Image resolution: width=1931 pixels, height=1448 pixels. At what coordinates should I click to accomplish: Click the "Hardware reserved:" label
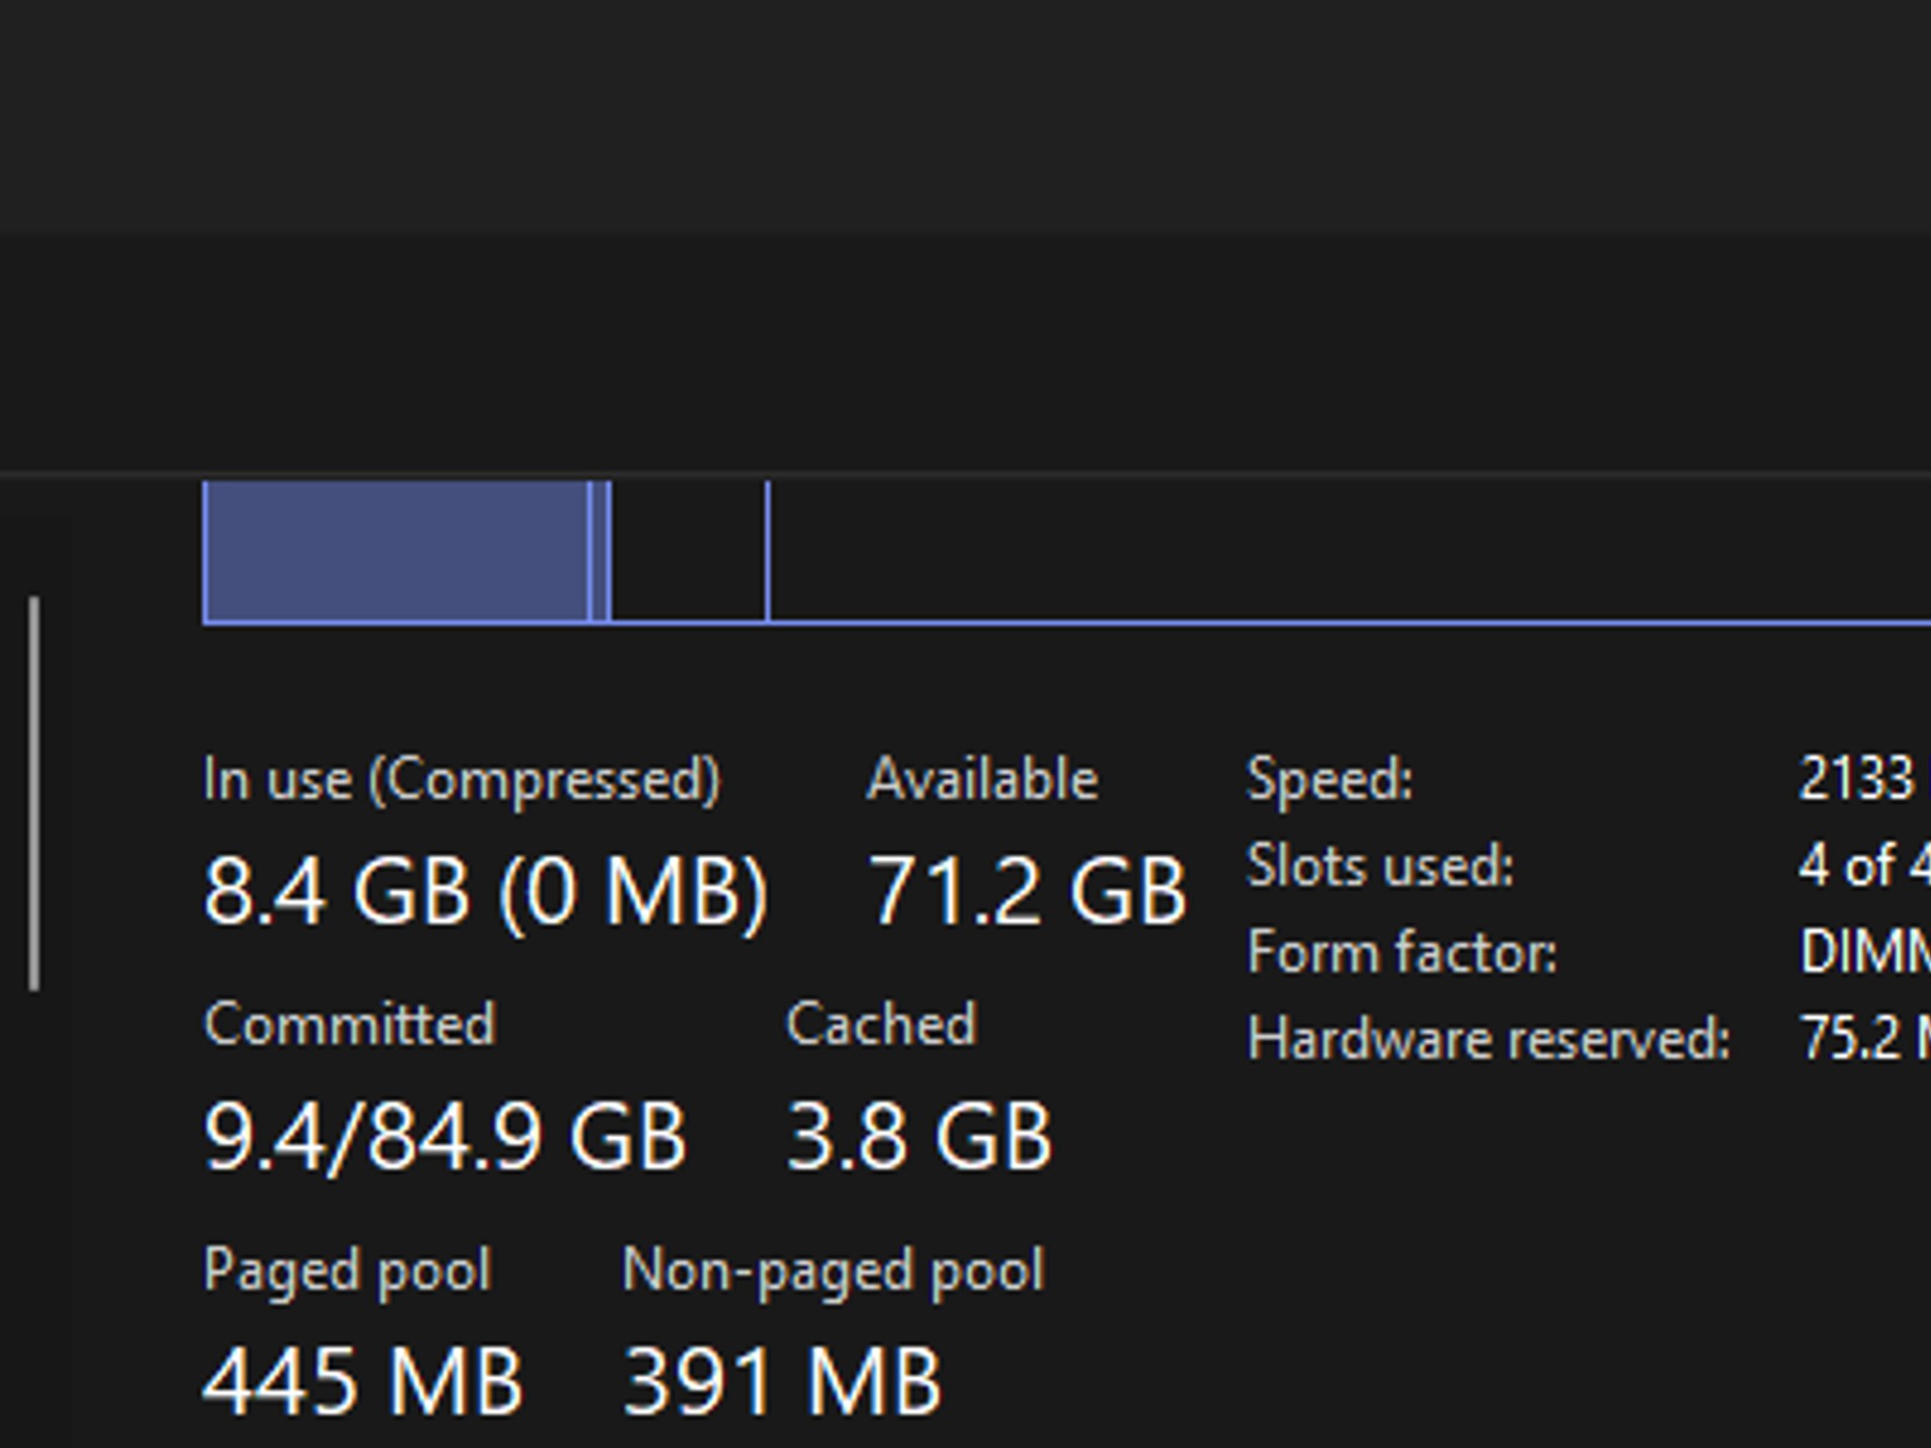pos(1488,1039)
